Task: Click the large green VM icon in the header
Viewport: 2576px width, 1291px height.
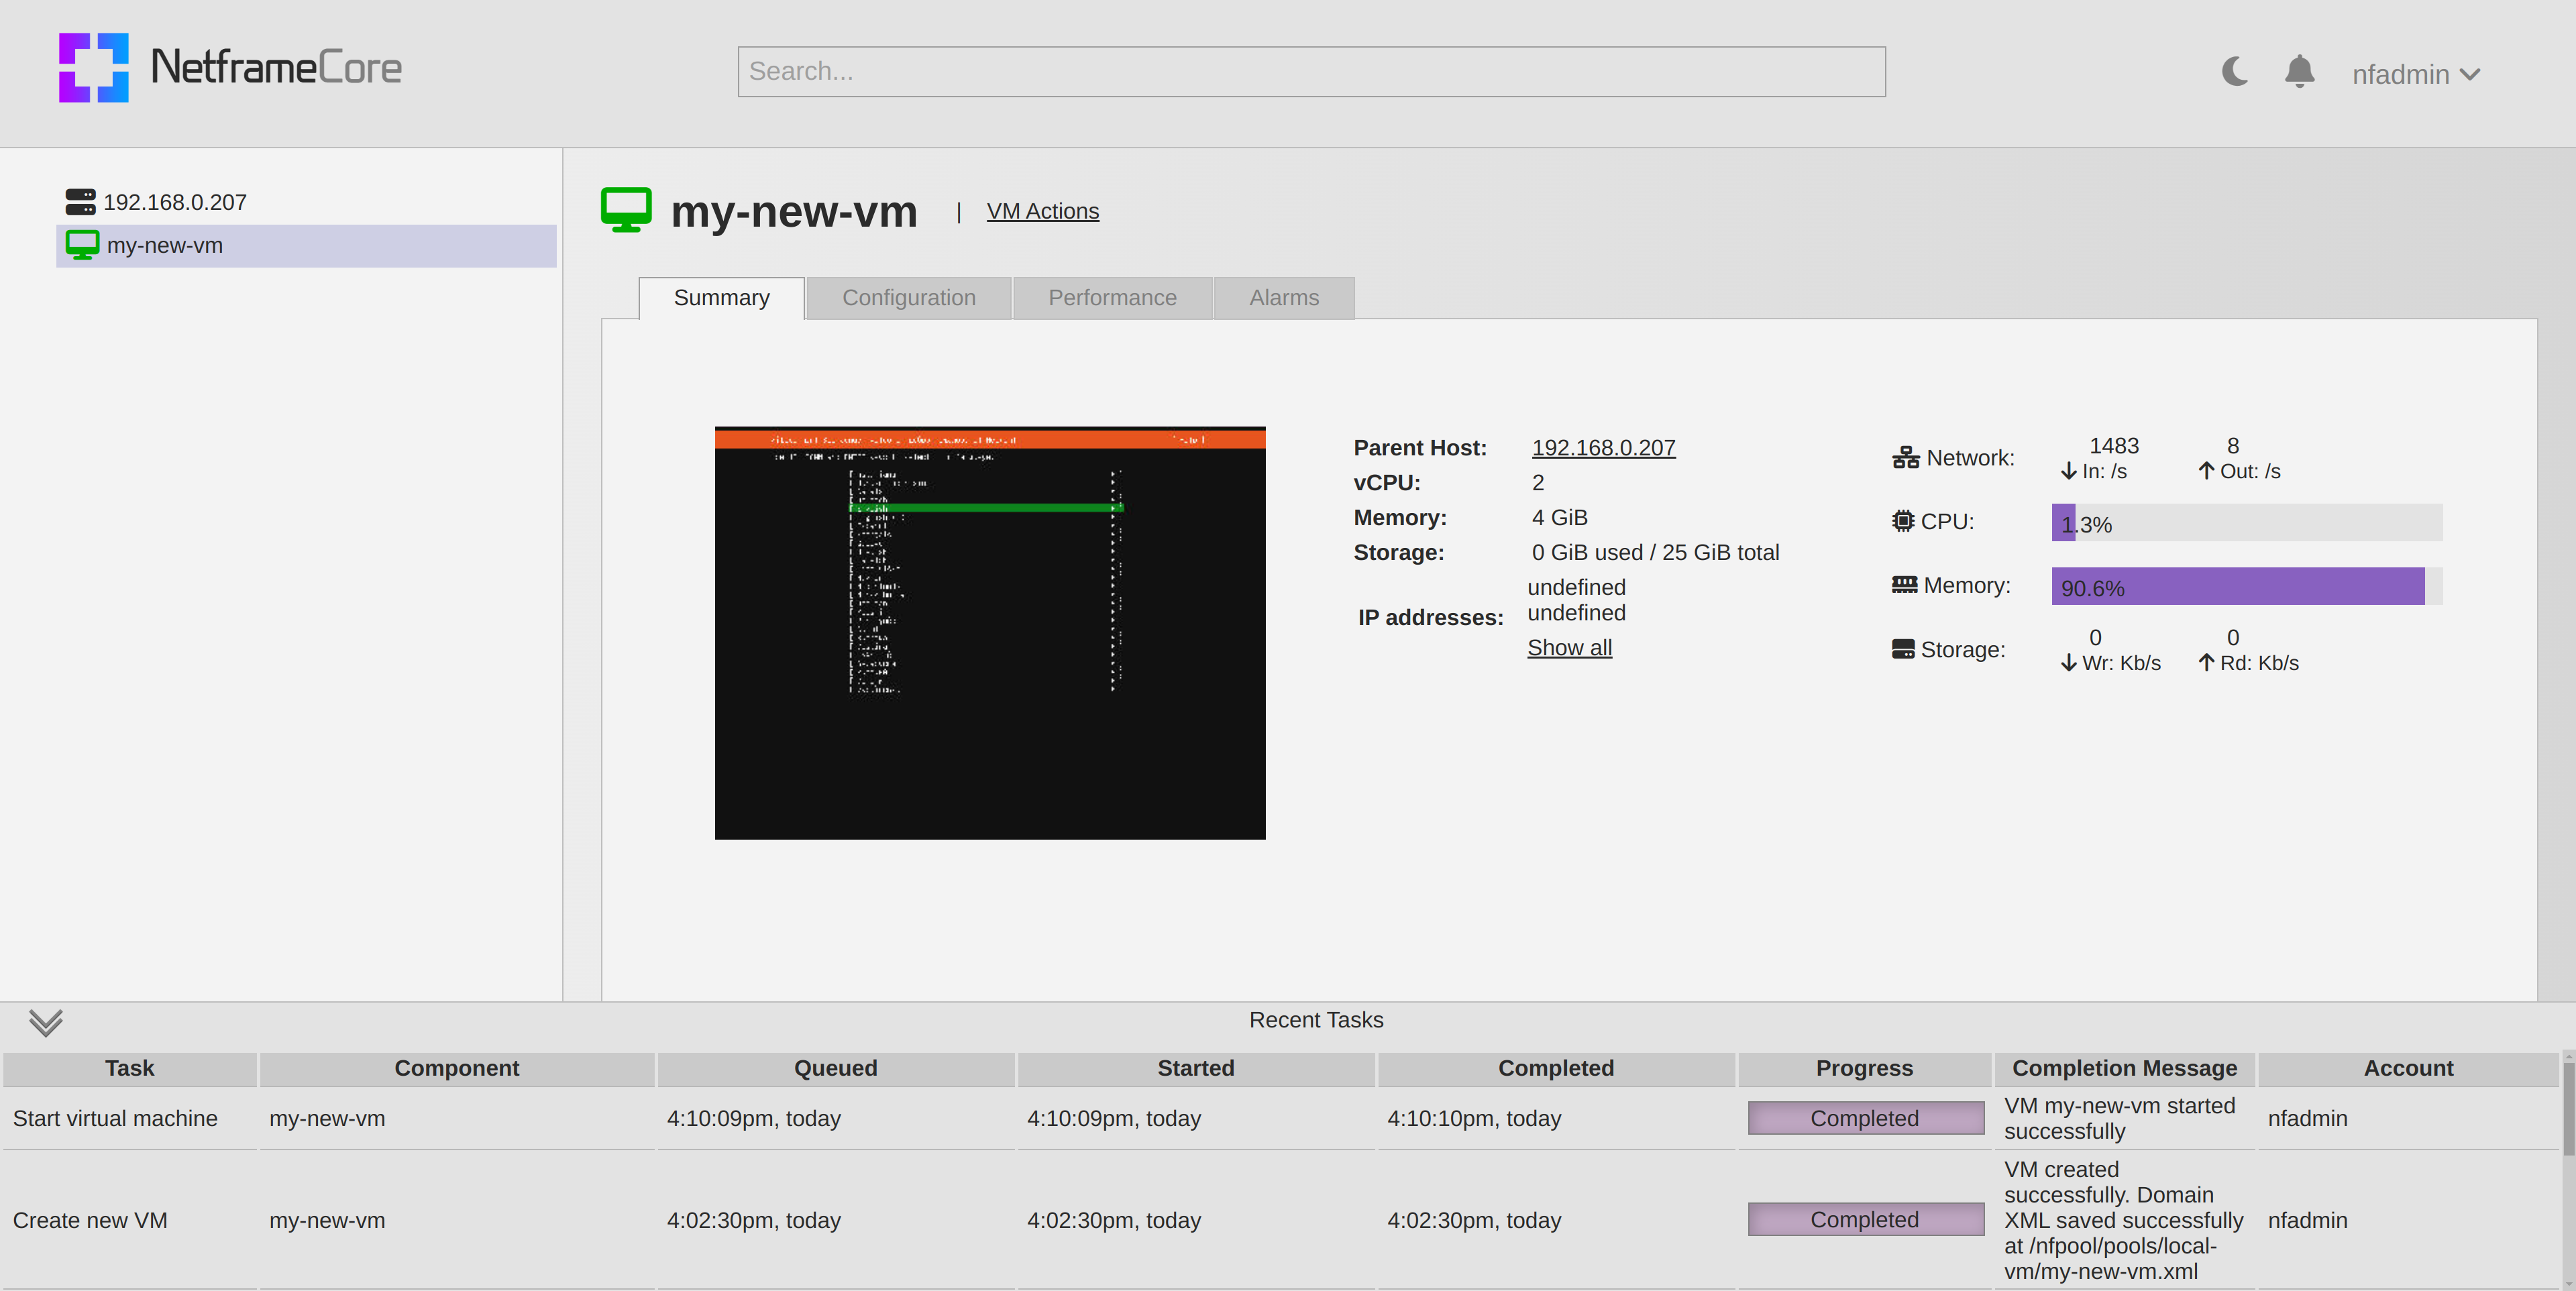Action: tap(626, 210)
